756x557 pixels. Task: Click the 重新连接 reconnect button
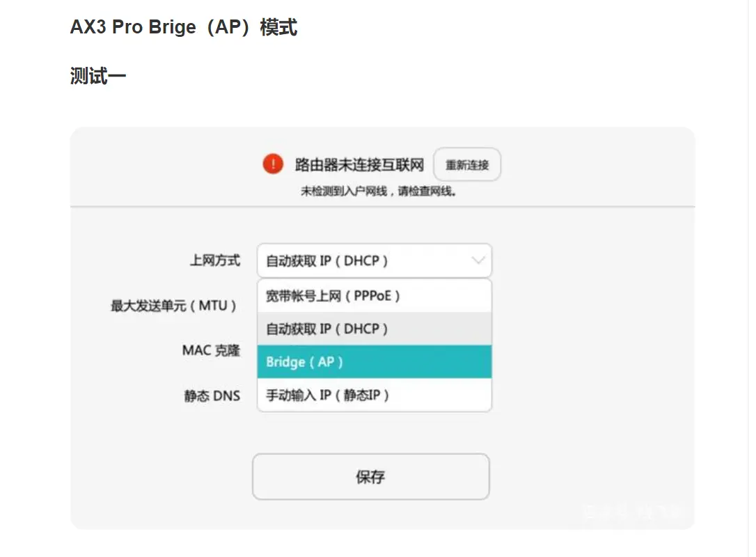466,165
